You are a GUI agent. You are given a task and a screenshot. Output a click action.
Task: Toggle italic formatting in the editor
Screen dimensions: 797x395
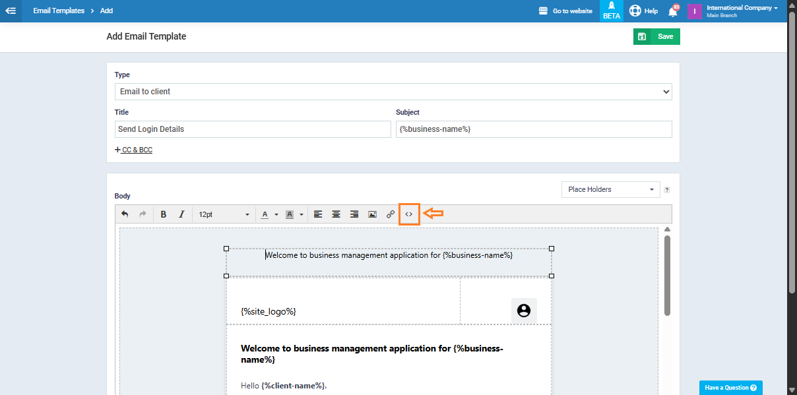[181, 214]
